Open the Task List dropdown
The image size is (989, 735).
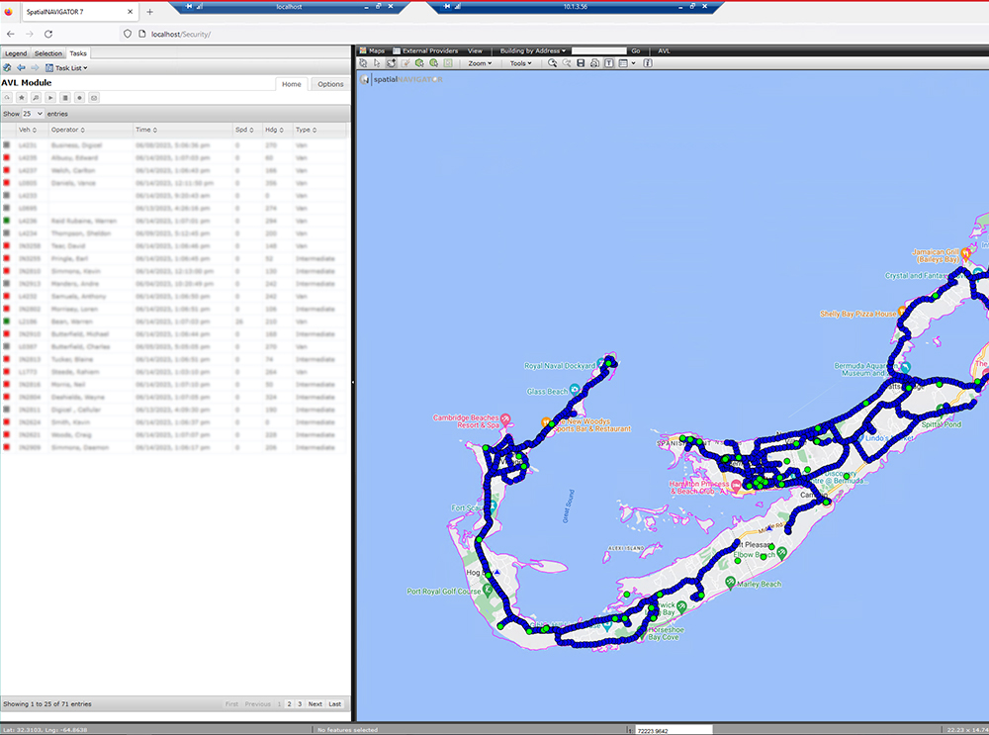(x=67, y=68)
